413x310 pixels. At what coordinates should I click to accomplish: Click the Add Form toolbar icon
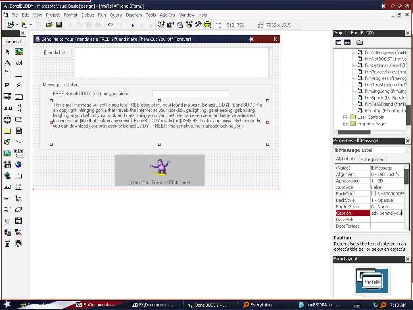[x=24, y=25]
